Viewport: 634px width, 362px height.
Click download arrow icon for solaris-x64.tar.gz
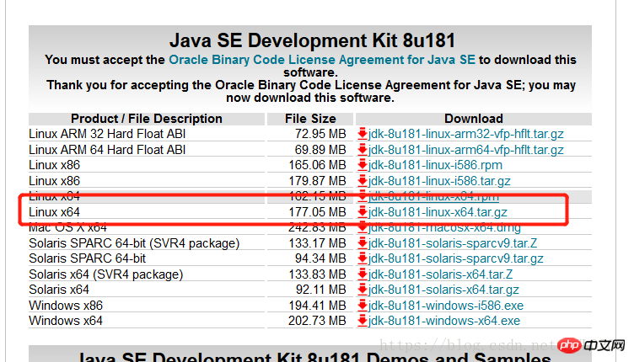click(x=363, y=290)
